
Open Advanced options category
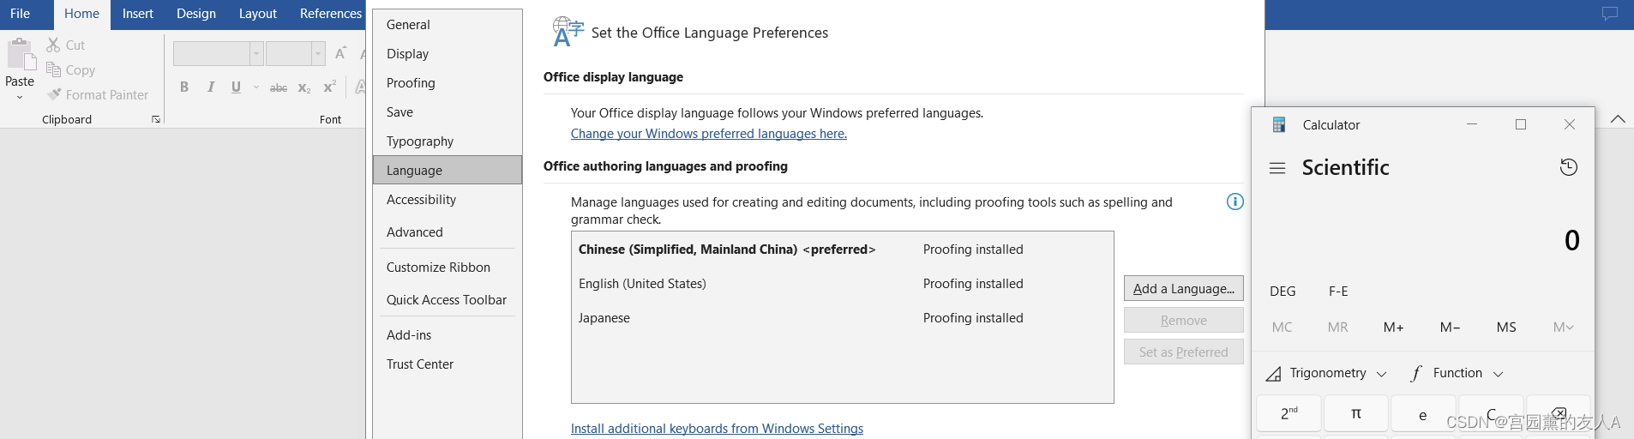pyautogui.click(x=448, y=232)
